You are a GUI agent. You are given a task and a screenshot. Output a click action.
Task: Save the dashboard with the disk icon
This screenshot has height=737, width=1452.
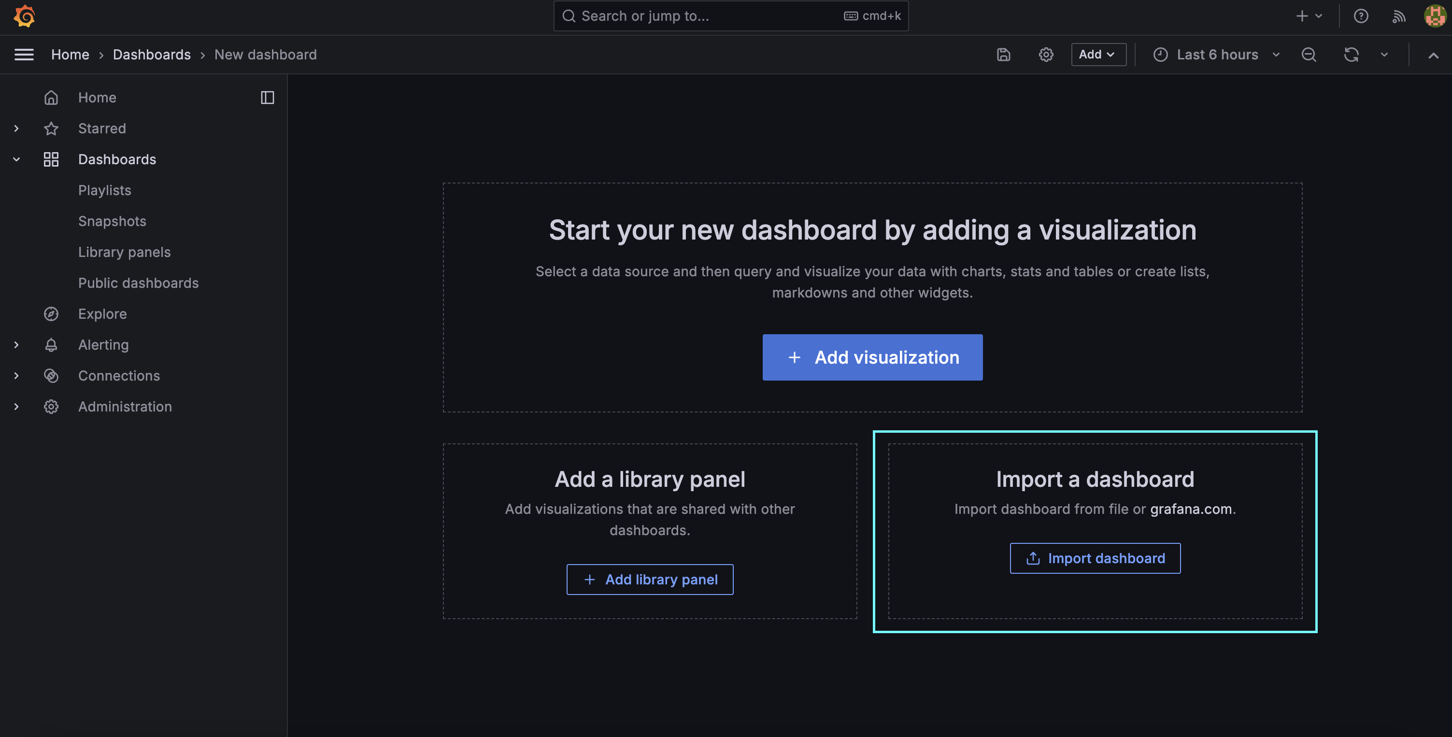(x=1003, y=55)
